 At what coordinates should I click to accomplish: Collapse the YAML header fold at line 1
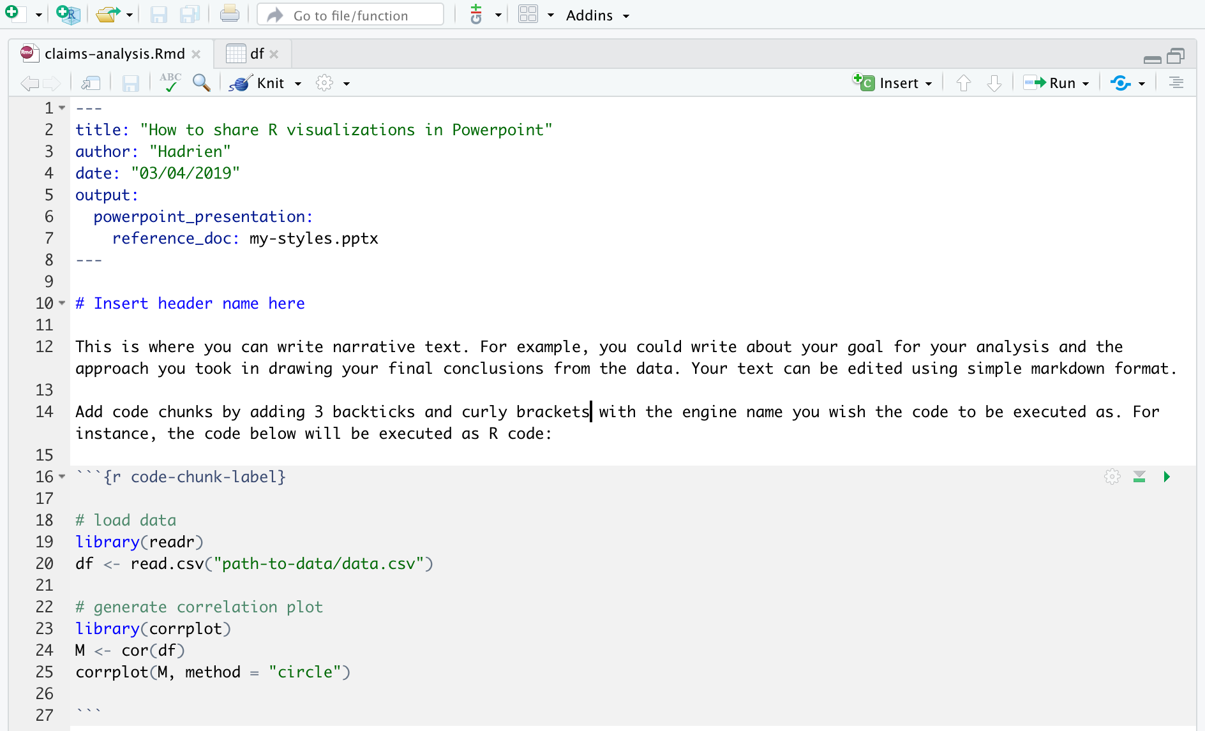62,108
